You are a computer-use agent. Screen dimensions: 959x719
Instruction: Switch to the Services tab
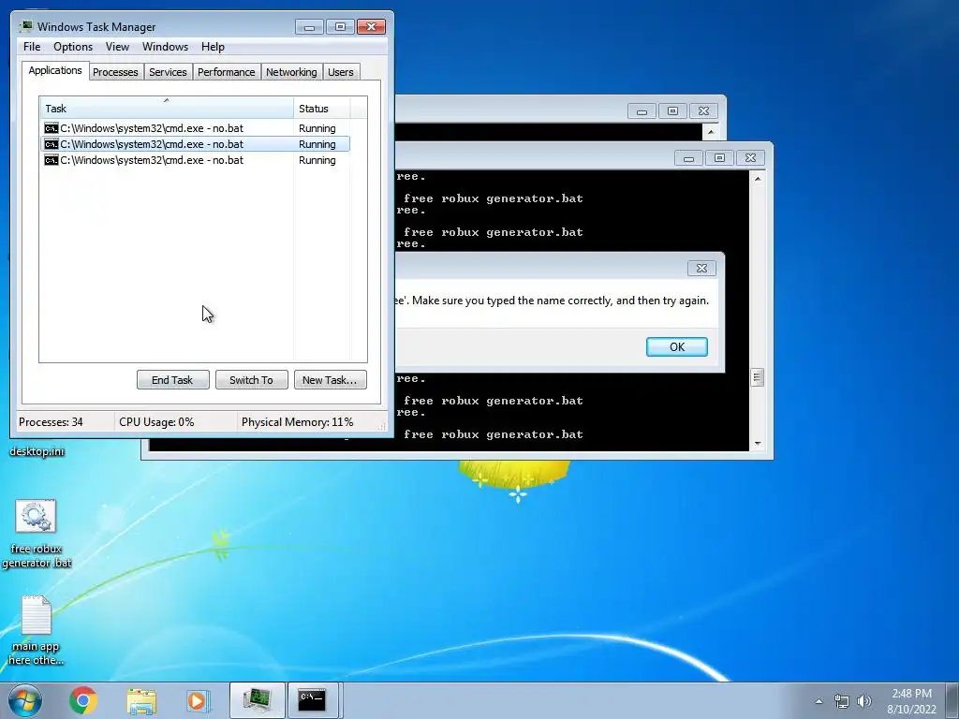pyautogui.click(x=168, y=72)
